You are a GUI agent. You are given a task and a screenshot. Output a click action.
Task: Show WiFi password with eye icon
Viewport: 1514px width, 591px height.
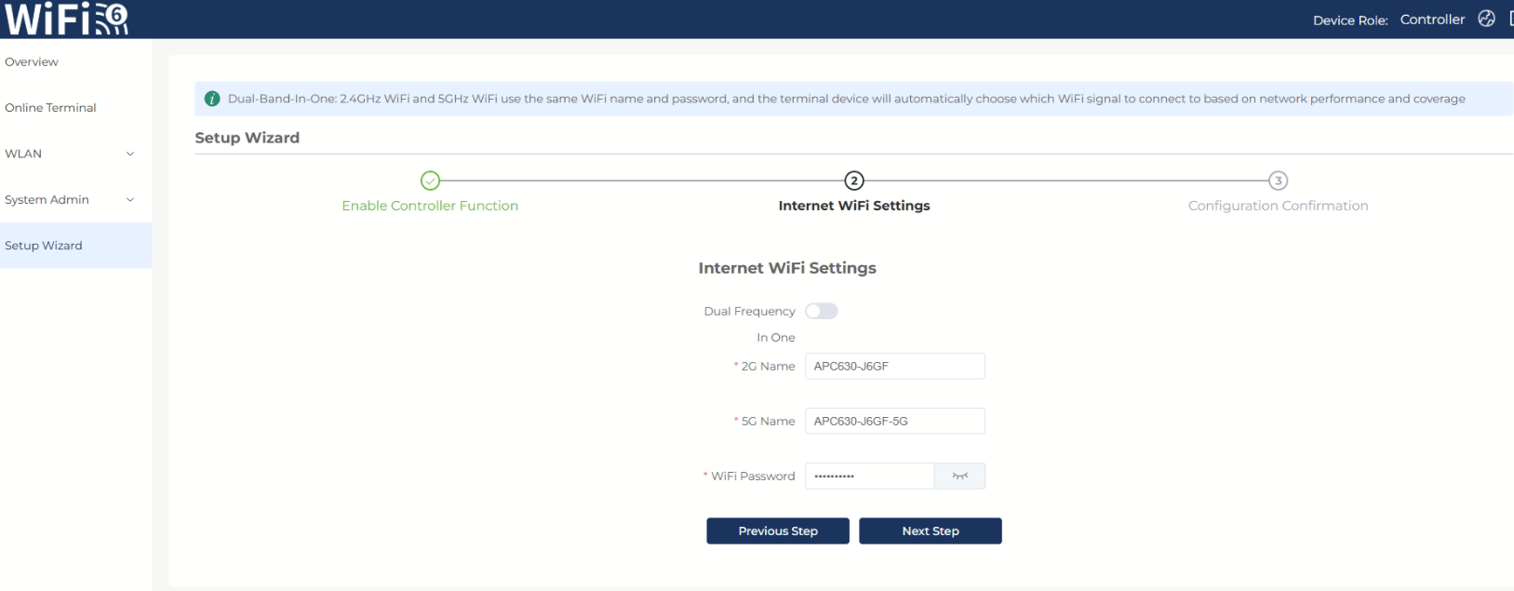click(959, 476)
